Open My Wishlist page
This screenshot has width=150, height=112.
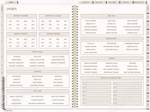point(16,76)
